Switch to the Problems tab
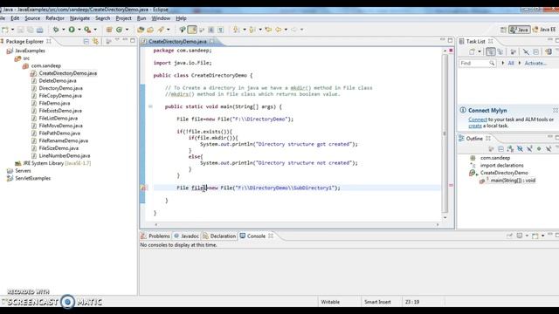The image size is (559, 314). click(155, 236)
